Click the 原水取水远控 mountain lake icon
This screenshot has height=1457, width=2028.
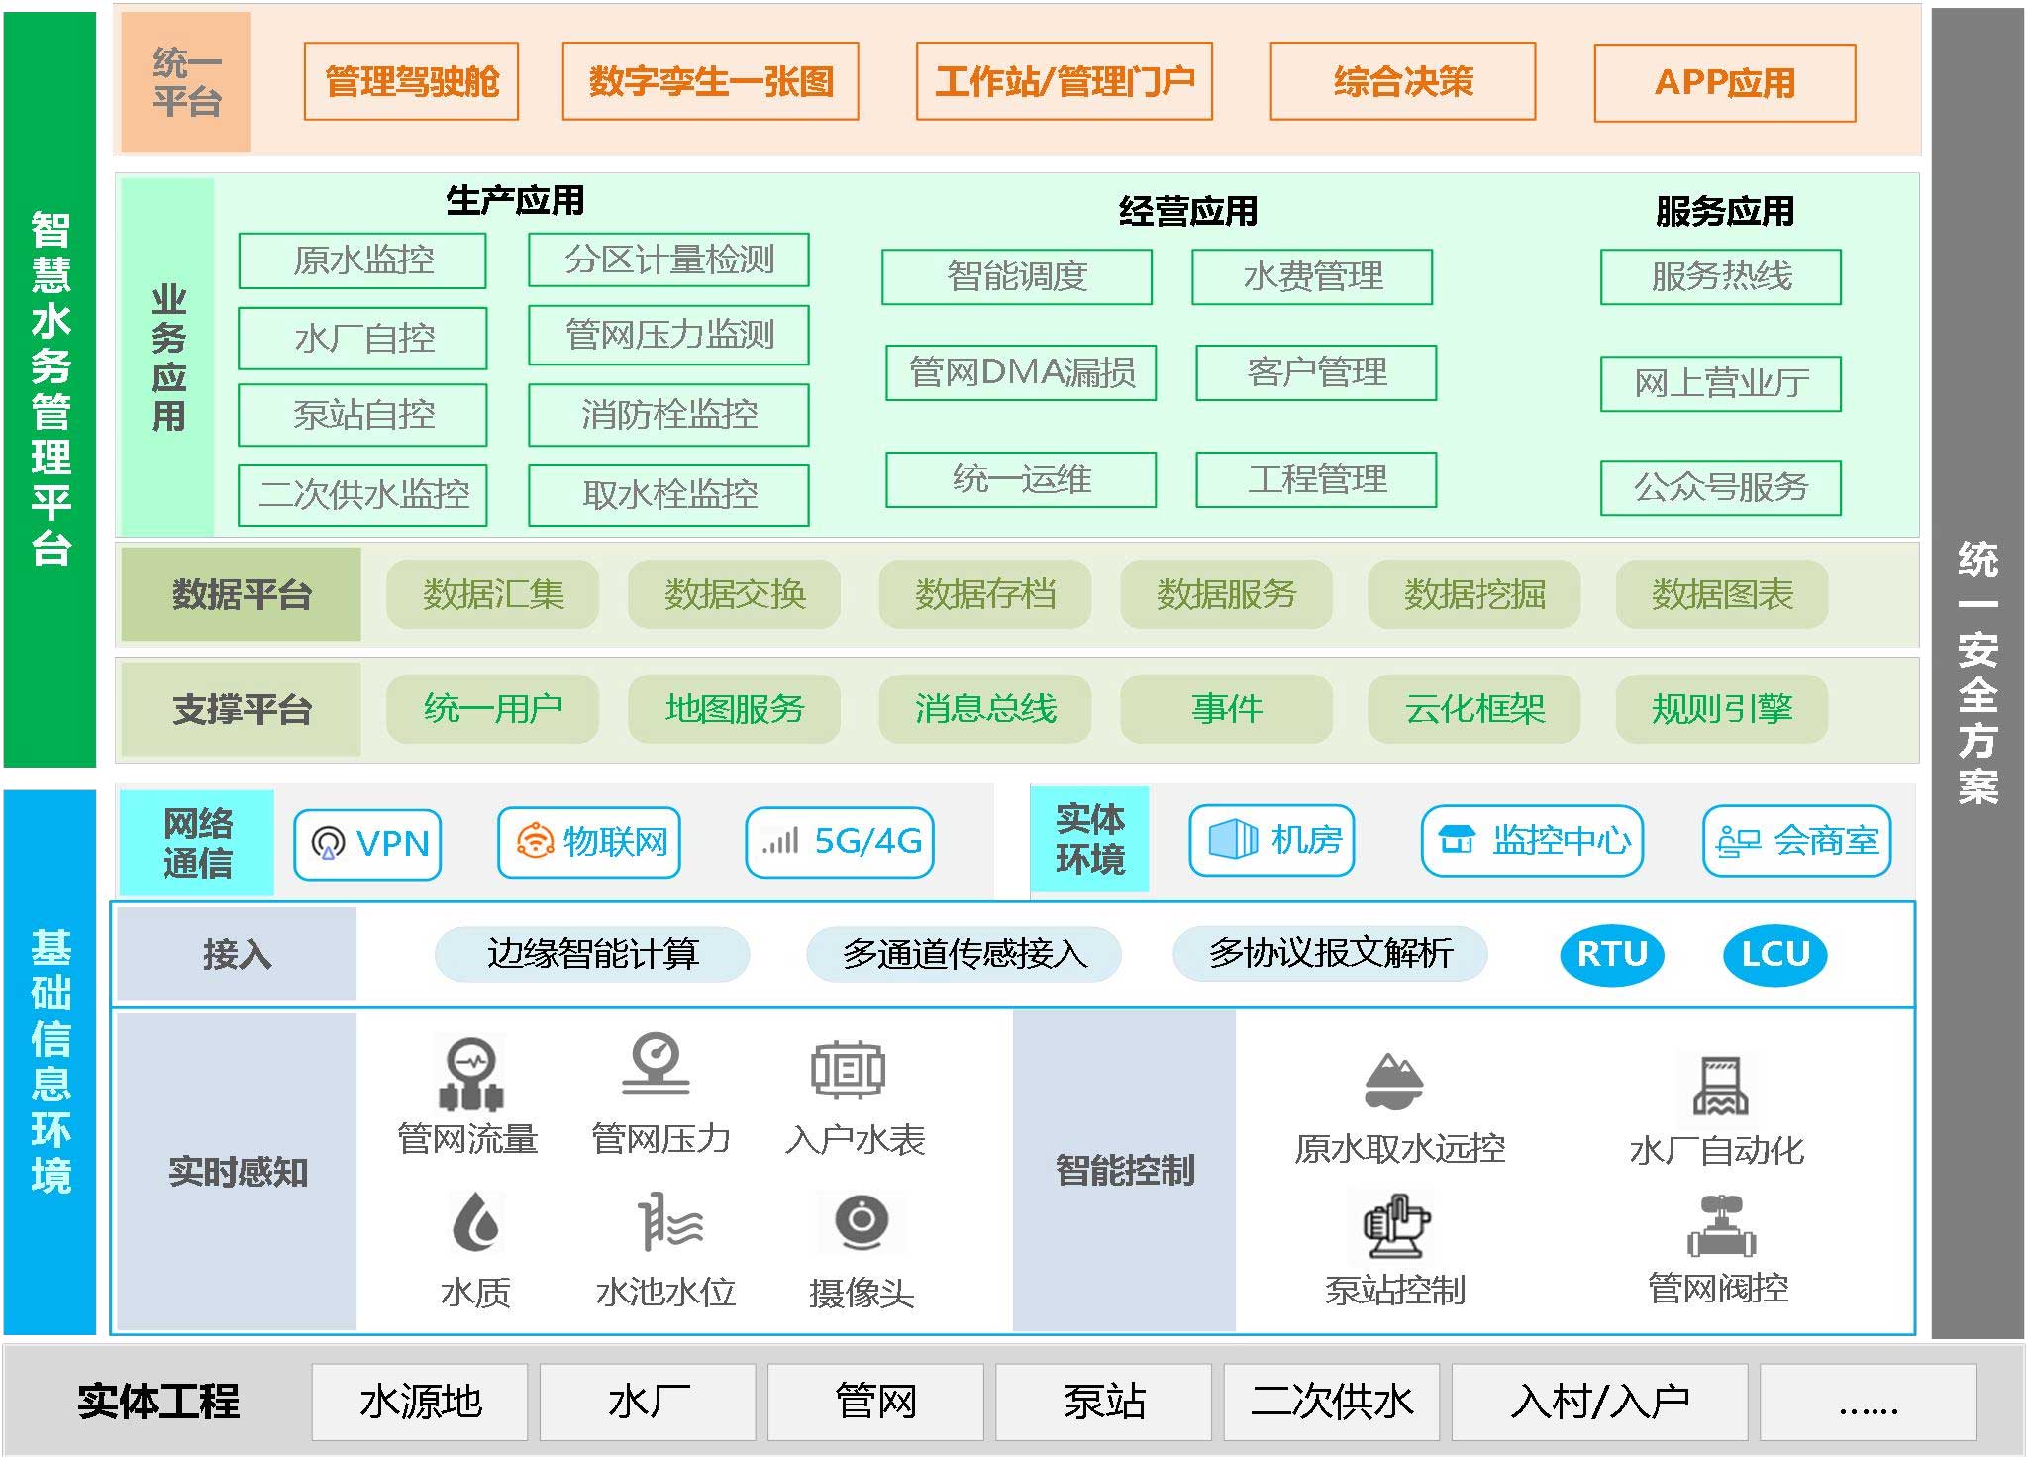1393,1081
